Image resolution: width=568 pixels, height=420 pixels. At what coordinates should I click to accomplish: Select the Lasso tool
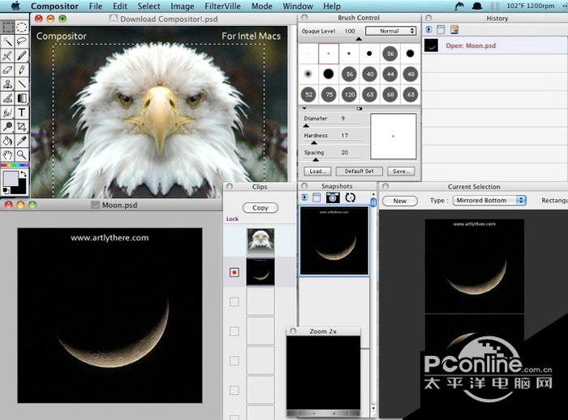click(22, 41)
